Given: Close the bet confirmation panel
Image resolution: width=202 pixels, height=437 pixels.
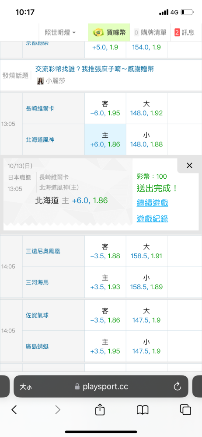Looking at the screenshot, I should pos(189,166).
